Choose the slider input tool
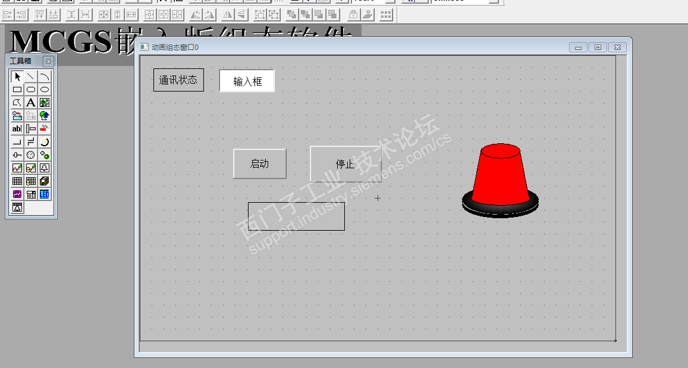688x368 pixels. pos(17,155)
